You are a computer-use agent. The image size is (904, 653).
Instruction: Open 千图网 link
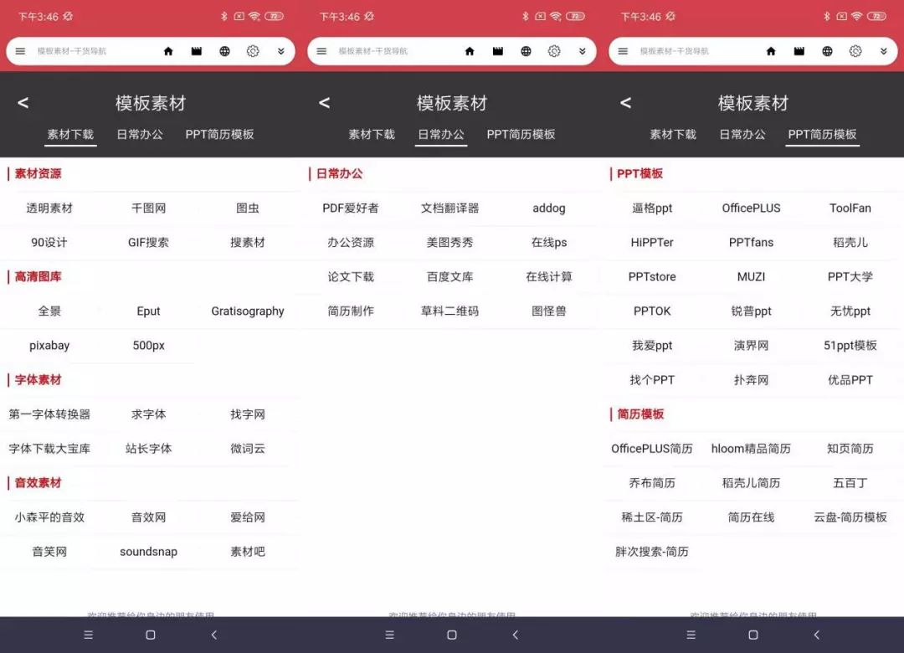point(149,208)
